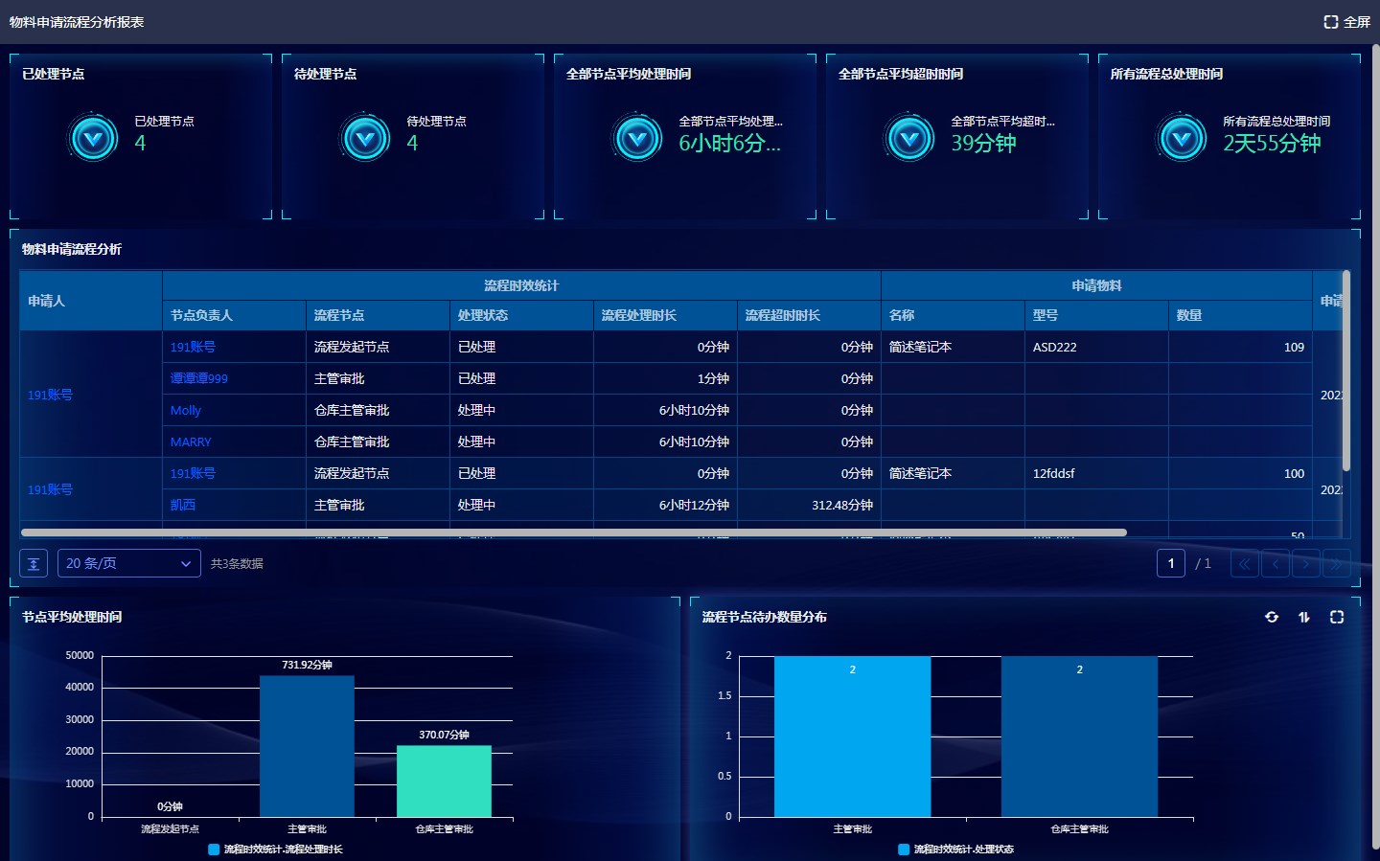Maximize the 流程节点待办数量分布 chart panel
The image size is (1380, 861).
pyautogui.click(x=1337, y=617)
